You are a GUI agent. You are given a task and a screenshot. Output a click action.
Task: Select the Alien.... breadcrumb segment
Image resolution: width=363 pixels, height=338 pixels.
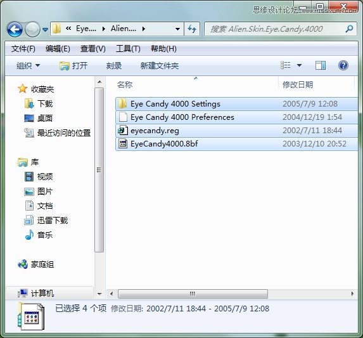point(124,29)
